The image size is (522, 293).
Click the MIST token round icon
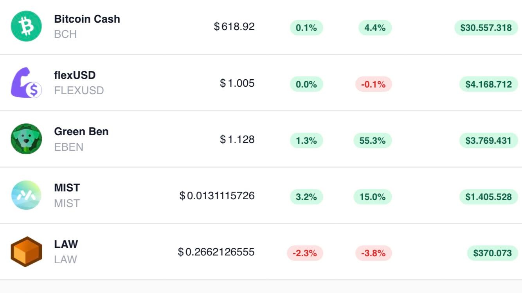[26, 195]
